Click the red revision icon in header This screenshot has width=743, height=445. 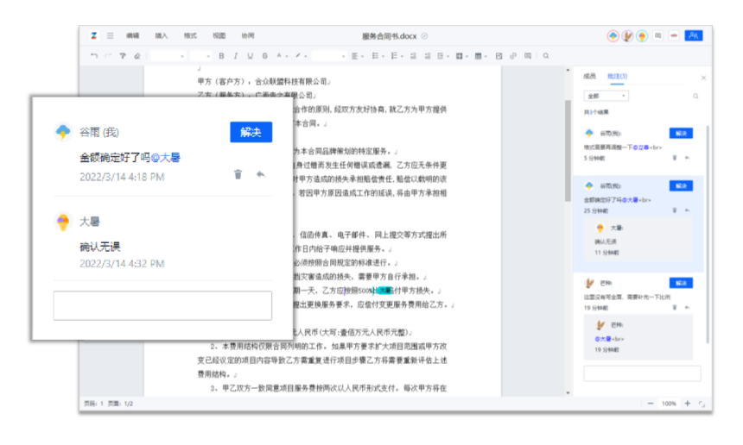[x=674, y=35]
